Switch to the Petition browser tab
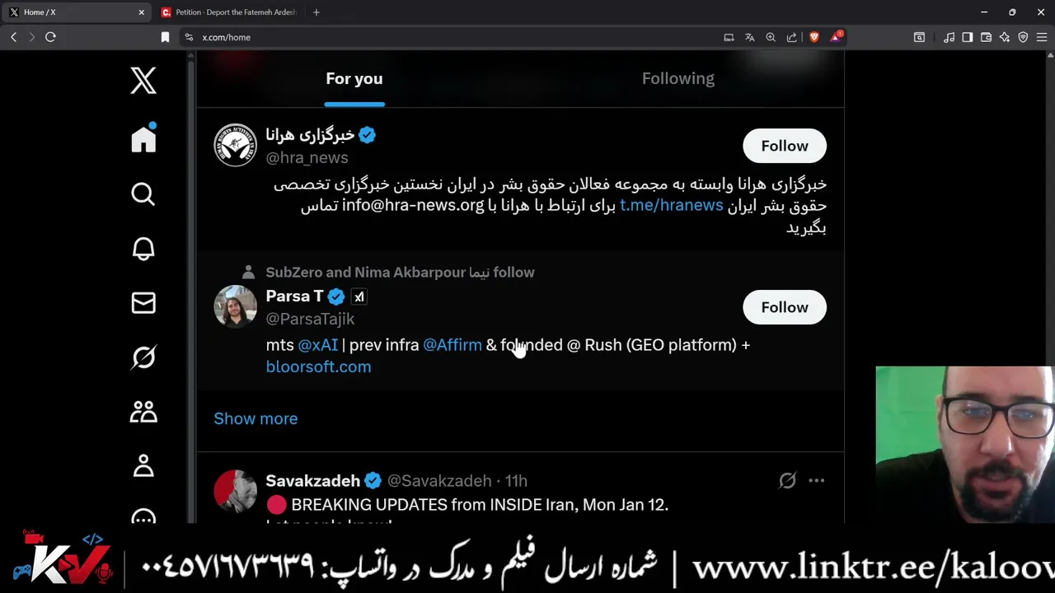Viewport: 1055px width, 593px height. pyautogui.click(x=232, y=12)
